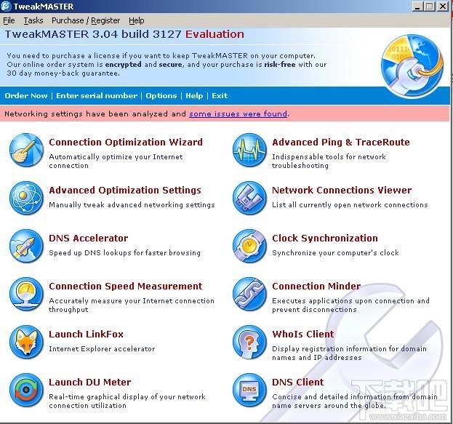453x424 pixels.
Task: Click the WhoIs Client question mark icon
Action: pos(249,342)
